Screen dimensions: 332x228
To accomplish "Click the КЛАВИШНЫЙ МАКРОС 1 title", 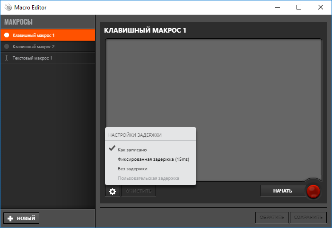I will 145,30.
